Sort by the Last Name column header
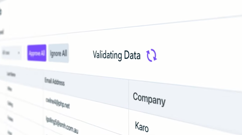This screenshot has height=135, width=242. tap(11, 74)
